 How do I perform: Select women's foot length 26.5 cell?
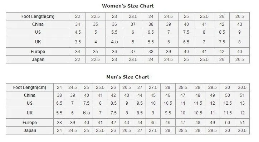coord(240,16)
